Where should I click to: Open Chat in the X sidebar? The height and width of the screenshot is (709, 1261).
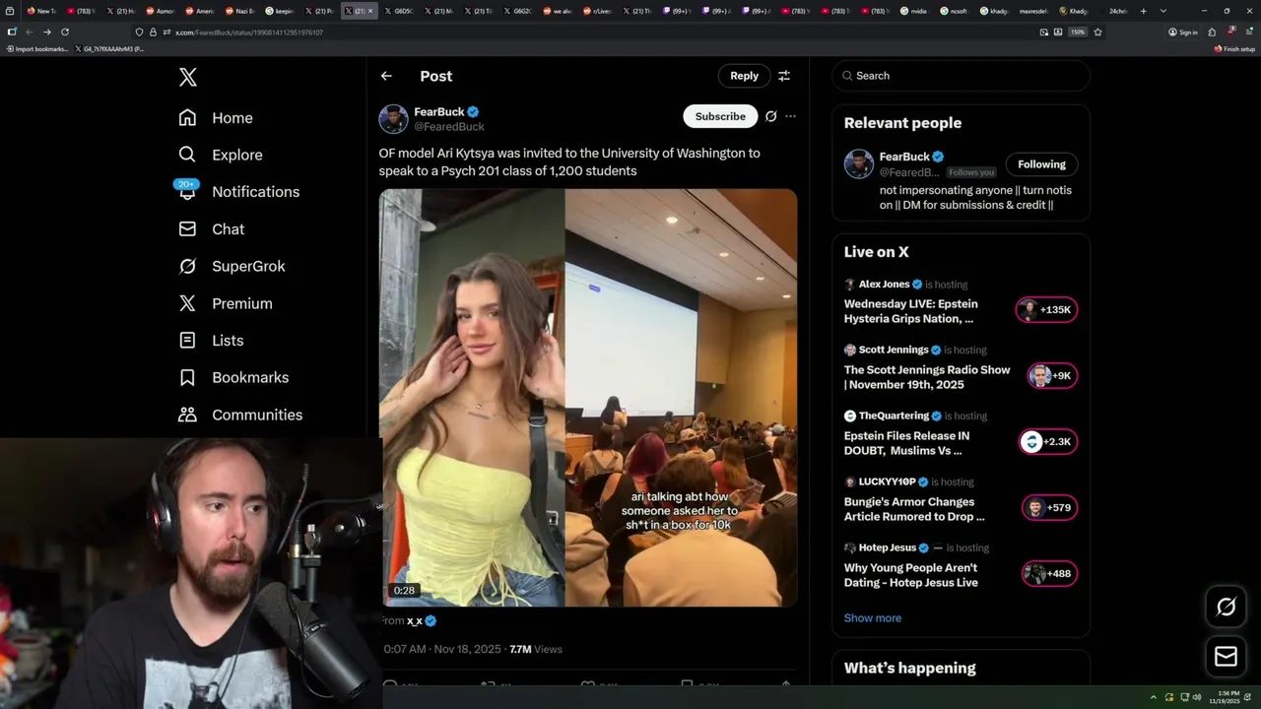(x=211, y=228)
